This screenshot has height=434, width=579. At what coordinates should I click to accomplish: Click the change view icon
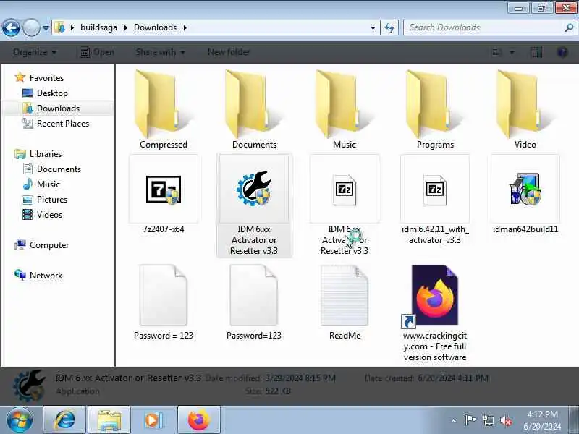click(x=496, y=52)
